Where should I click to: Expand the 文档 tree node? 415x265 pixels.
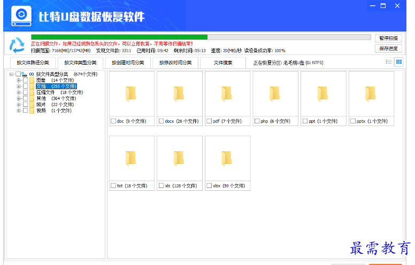(x=19, y=86)
